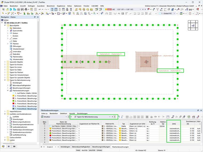Click the +Z view cube face
The image size is (203, 152).
pos(193,25)
